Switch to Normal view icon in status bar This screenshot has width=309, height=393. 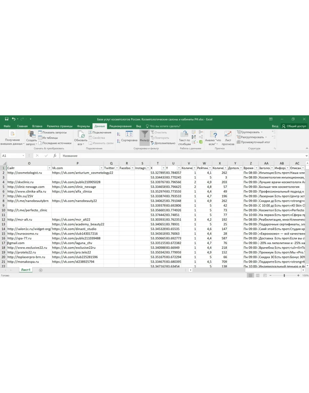click(250, 276)
